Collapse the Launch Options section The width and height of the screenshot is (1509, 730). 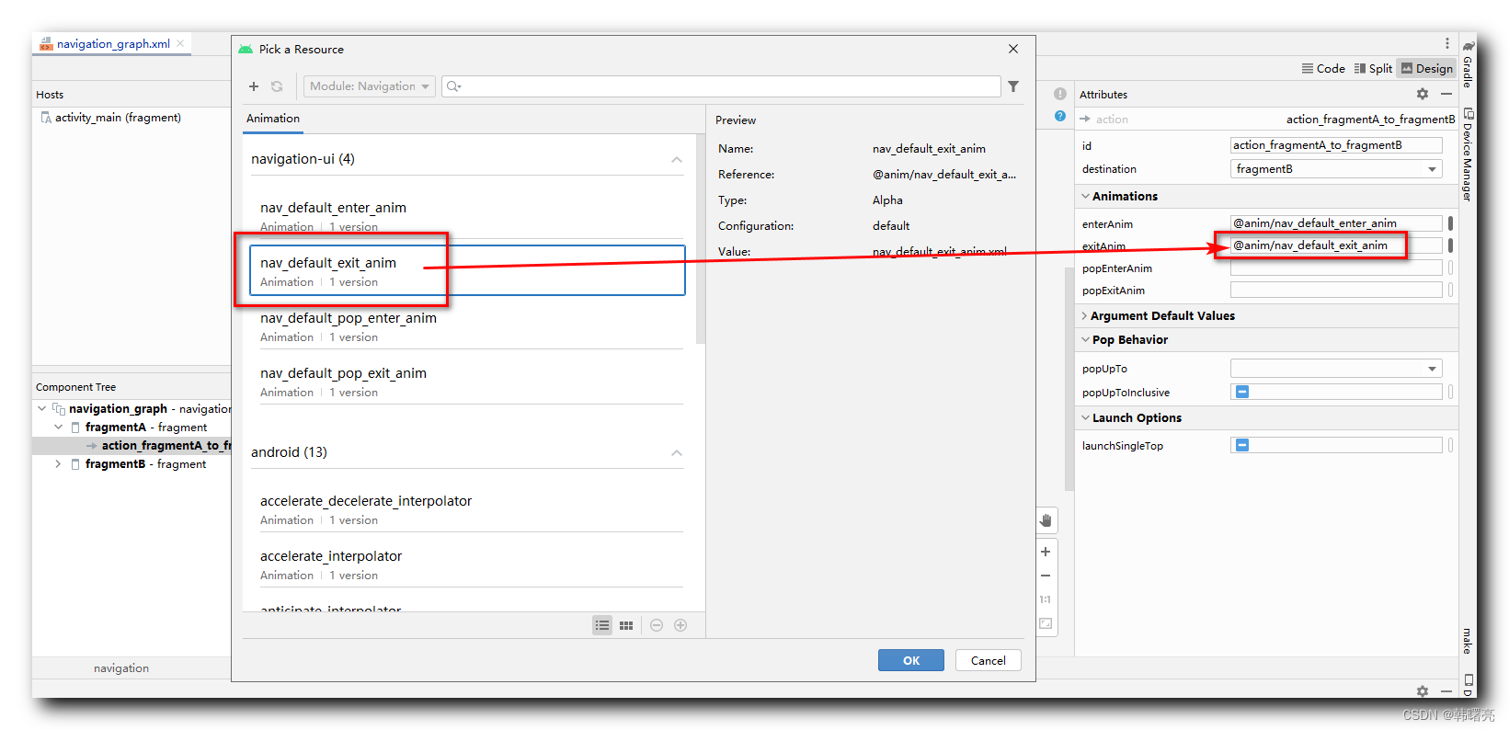coord(1085,417)
